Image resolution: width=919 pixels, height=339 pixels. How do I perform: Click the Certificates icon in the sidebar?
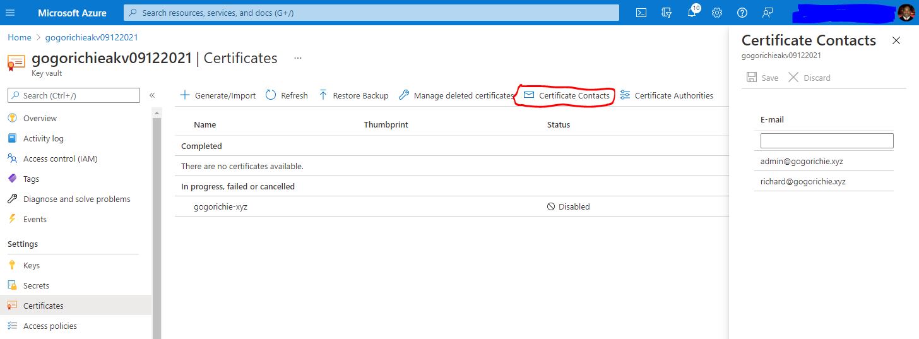tap(12, 306)
